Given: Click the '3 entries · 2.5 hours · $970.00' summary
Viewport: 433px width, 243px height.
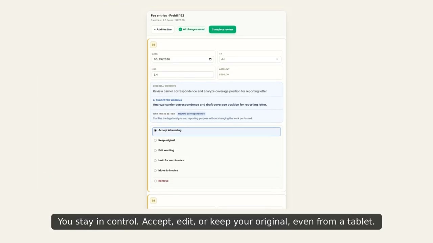Looking at the screenshot, I should click(168, 20).
